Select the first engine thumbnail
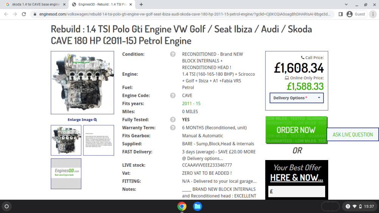The height and width of the screenshot is (213, 379). (x=66, y=140)
